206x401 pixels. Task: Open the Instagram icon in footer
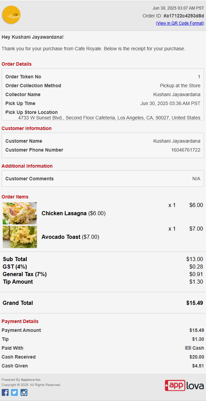point(24,392)
